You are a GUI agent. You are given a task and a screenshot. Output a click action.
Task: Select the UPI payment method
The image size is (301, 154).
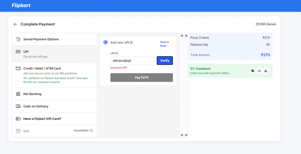click(54, 54)
